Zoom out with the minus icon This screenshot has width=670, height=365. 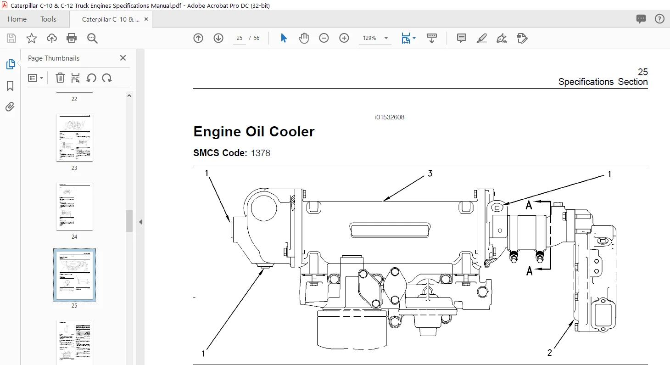[x=324, y=38]
